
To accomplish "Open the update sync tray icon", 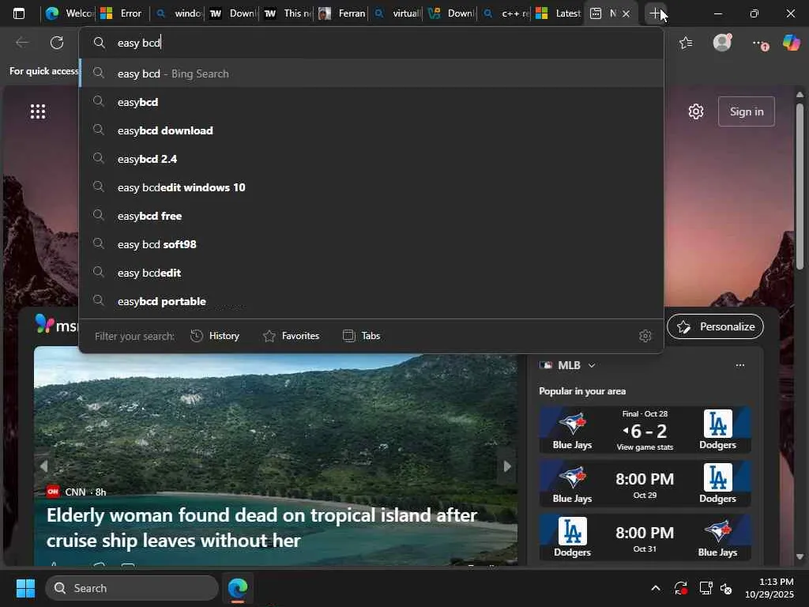I will click(680, 588).
